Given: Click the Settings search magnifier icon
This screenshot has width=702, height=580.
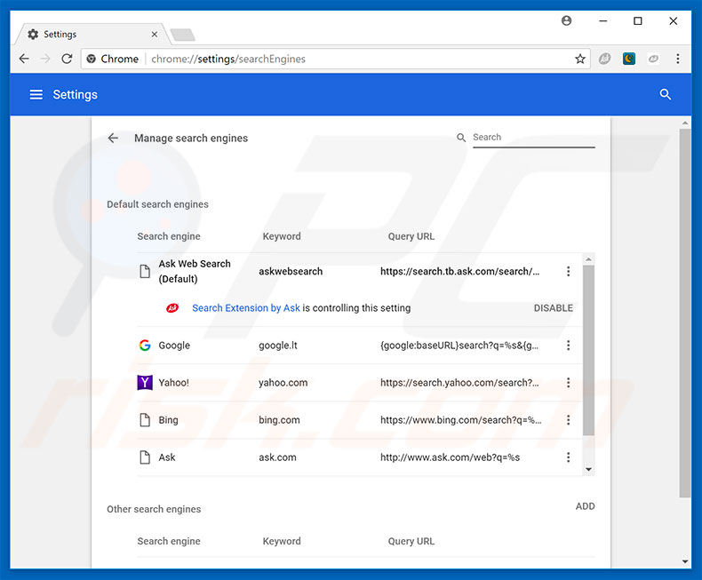Looking at the screenshot, I should [x=665, y=94].
